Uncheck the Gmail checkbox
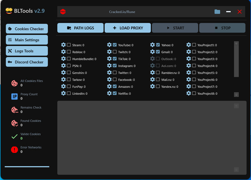251x180 pixels. click(x=158, y=52)
